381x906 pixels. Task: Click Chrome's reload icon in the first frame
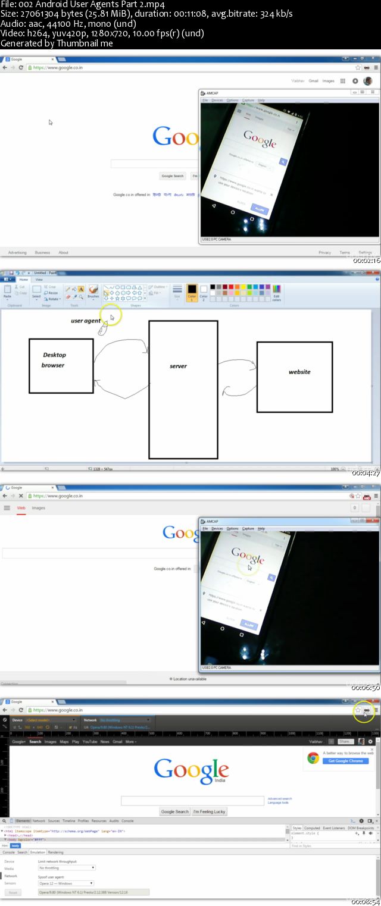pos(21,68)
